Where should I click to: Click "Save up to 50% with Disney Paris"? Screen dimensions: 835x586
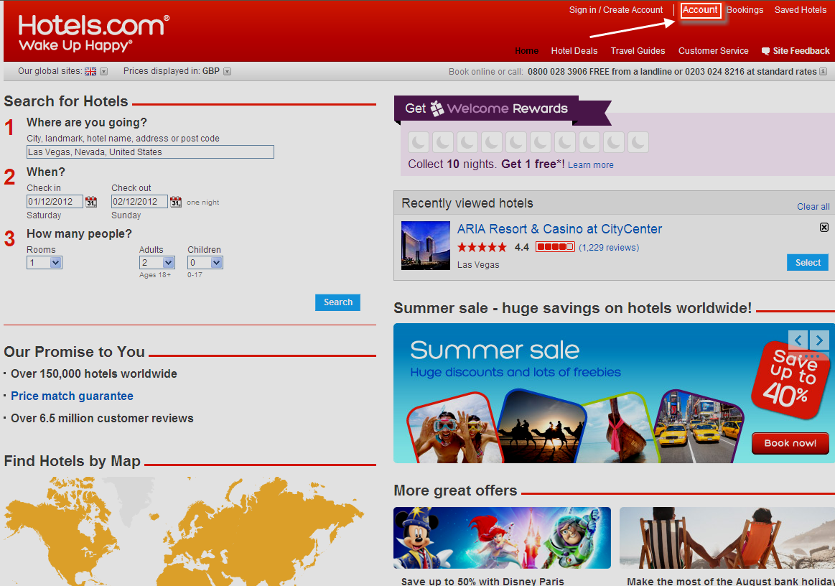tap(482, 581)
